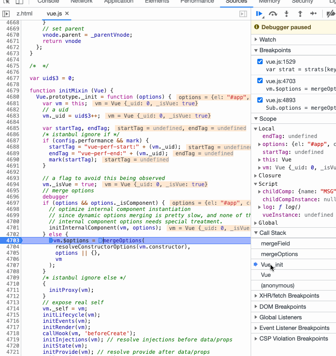The width and height of the screenshot is (336, 356).
Task: Click line number 4696 in the gutter
Action: 13,197
